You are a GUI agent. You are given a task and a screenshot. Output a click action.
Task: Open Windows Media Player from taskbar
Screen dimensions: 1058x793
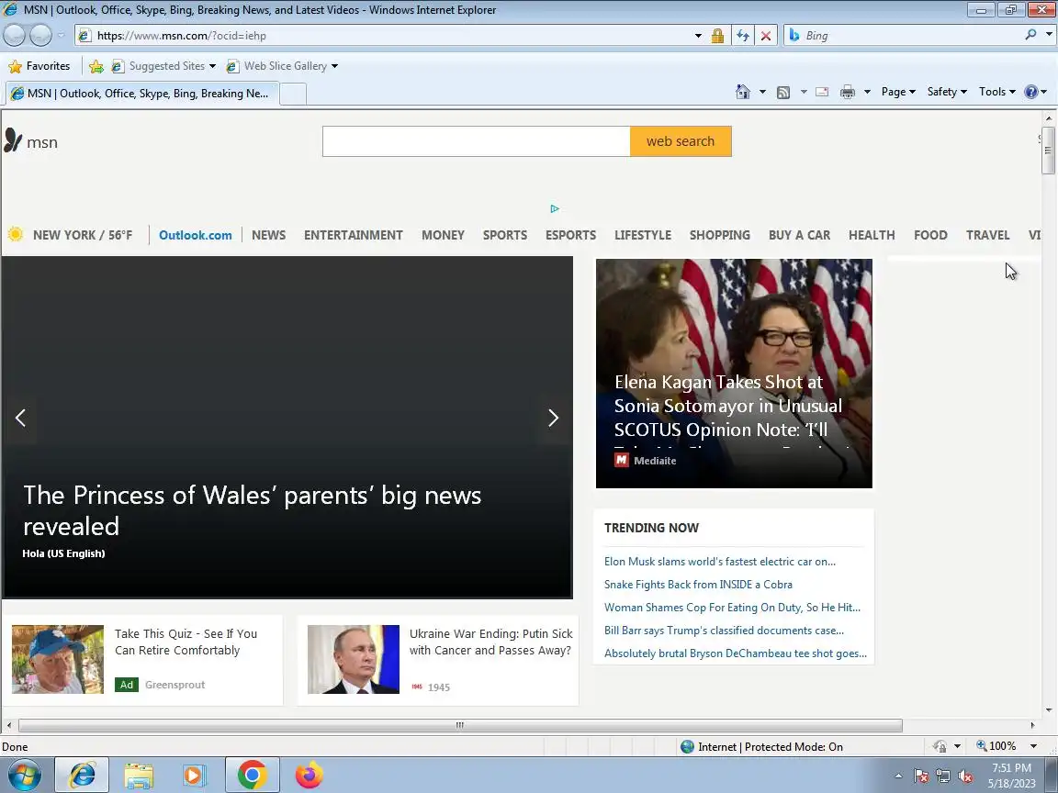[x=194, y=776]
